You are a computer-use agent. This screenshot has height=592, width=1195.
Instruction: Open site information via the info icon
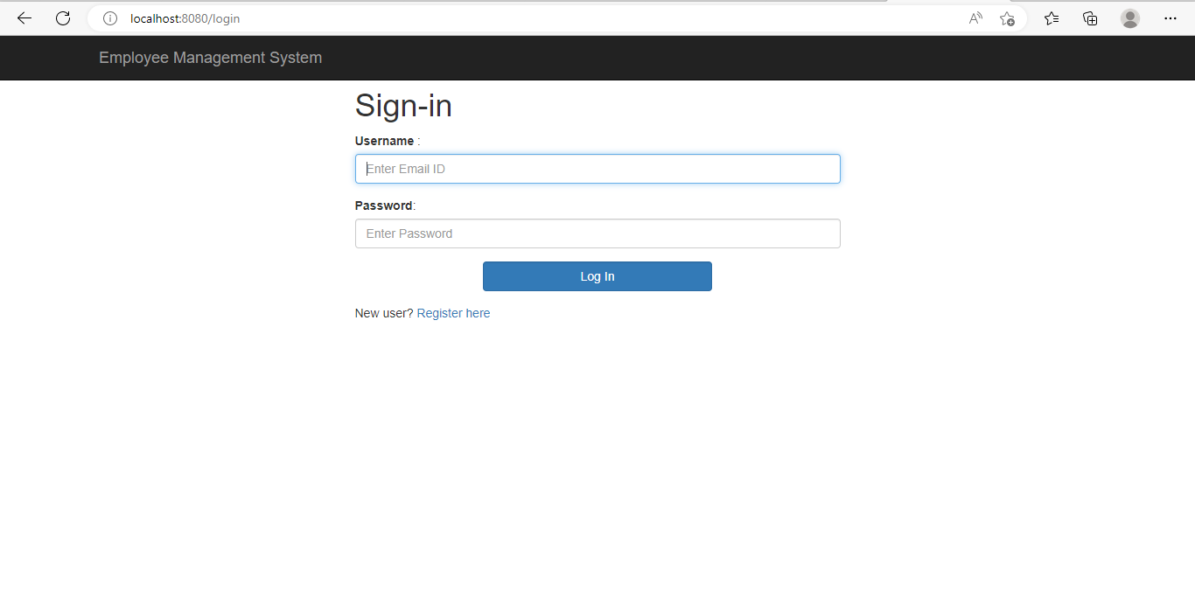(x=109, y=17)
